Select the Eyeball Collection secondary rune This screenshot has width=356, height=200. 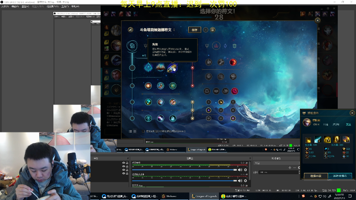233,76
